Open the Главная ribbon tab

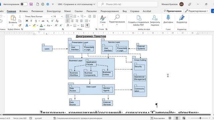coord(11,11)
